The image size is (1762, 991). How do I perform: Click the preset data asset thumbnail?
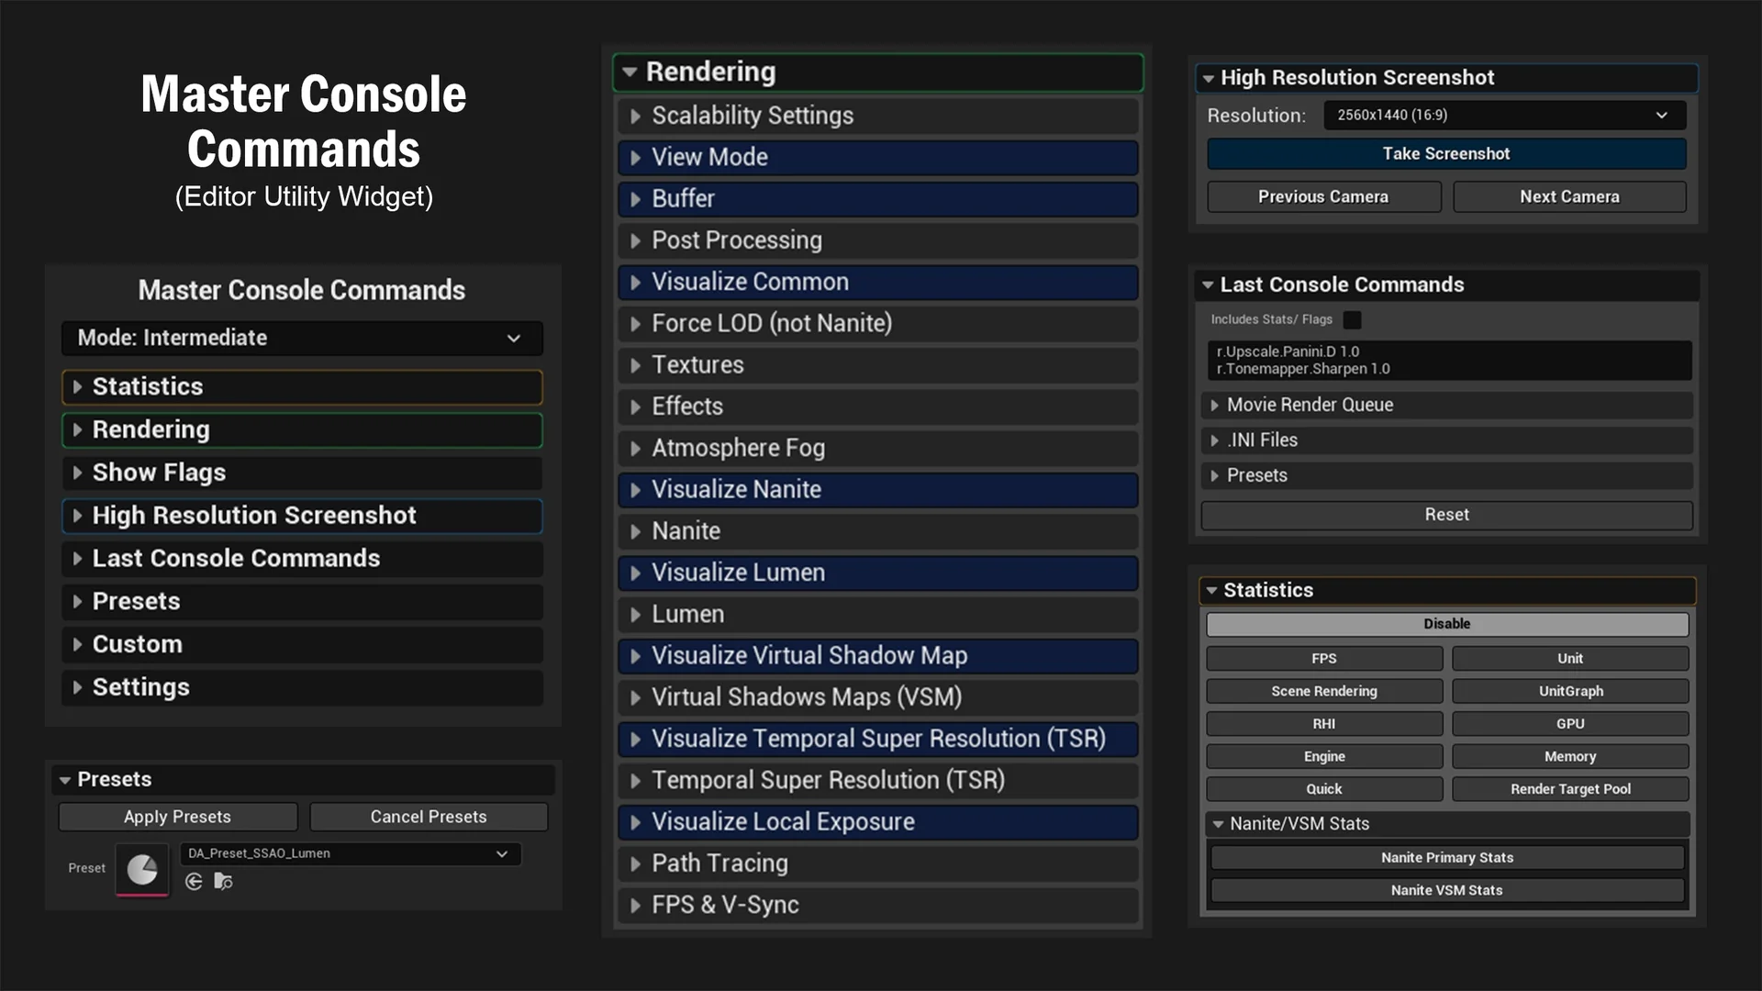point(142,869)
